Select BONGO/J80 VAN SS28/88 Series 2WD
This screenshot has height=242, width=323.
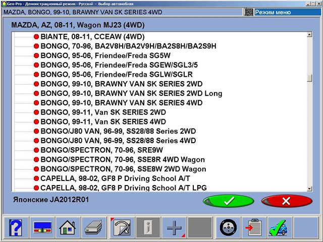118,131
